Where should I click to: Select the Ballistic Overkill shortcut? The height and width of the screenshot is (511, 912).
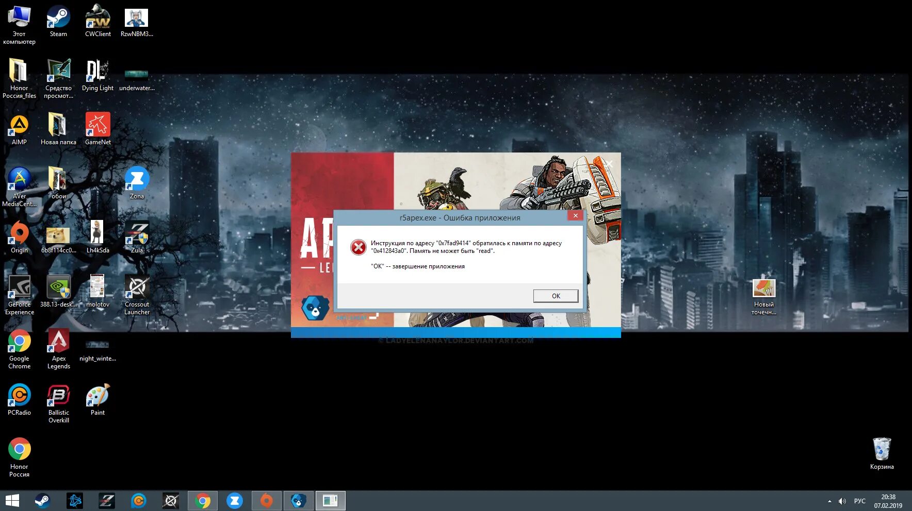click(58, 403)
